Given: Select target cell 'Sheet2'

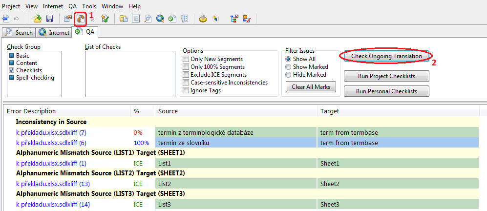Looking at the screenshot, I should pos(398,184).
